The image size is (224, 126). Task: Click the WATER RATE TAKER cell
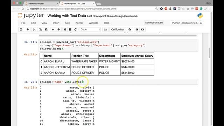[x=84, y=62]
